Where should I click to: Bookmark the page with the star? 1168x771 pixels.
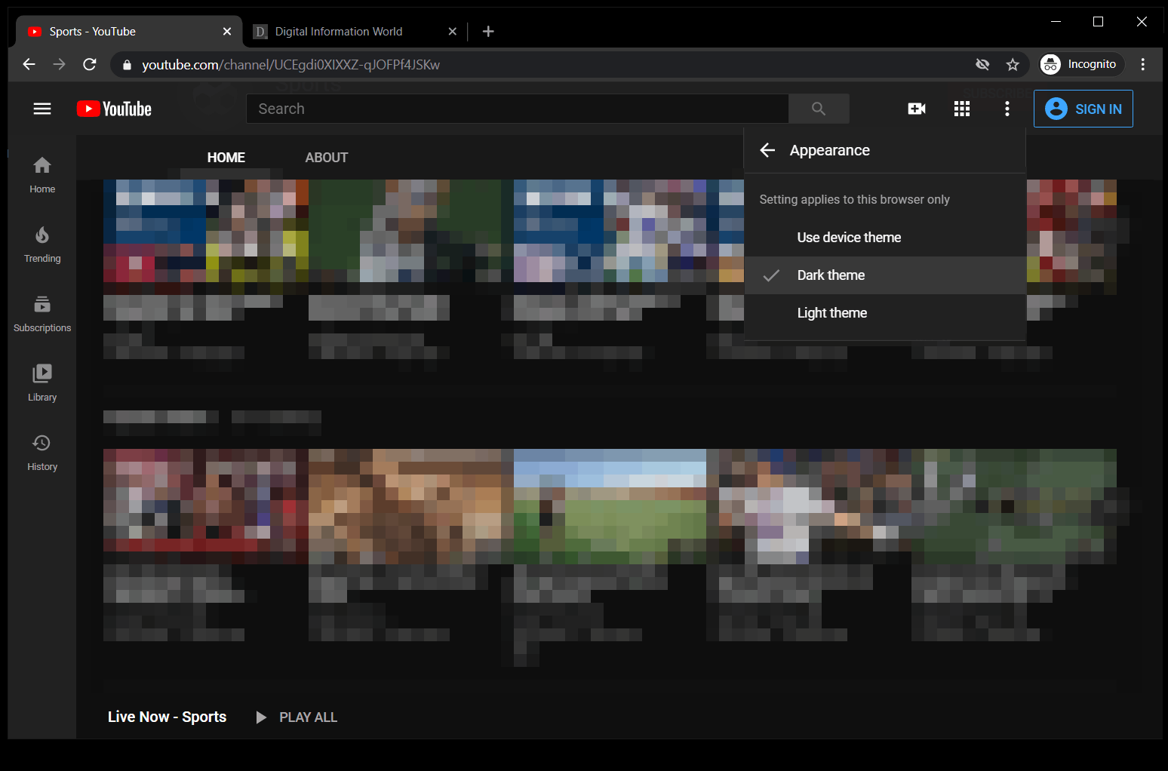point(1013,64)
